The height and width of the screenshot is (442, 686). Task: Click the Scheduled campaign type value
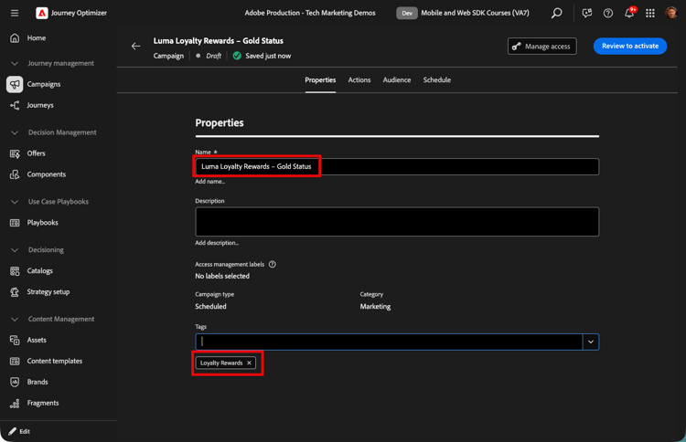click(x=210, y=307)
